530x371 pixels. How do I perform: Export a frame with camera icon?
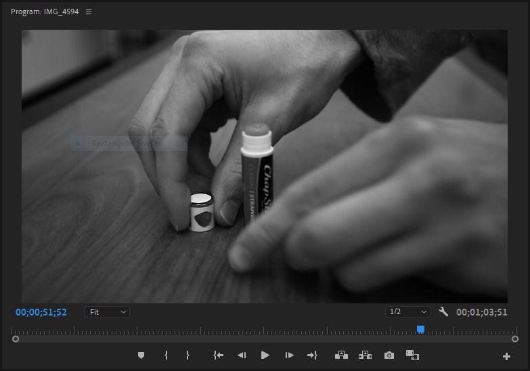click(389, 355)
